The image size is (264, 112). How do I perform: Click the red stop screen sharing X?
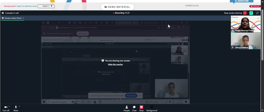pos(245,13)
